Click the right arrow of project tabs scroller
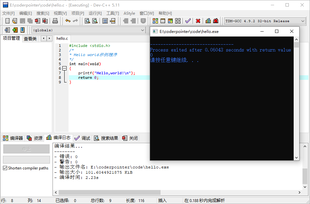The image size is (310, 204). [x=49, y=38]
